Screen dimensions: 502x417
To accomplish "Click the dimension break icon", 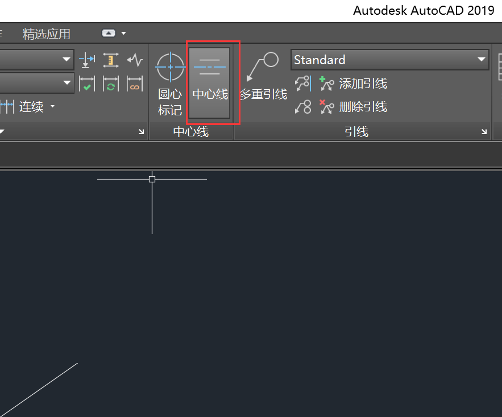I will (87, 60).
